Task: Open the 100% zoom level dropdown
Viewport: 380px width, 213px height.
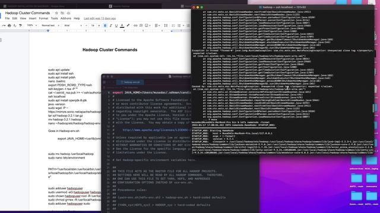Action: tap(32, 25)
